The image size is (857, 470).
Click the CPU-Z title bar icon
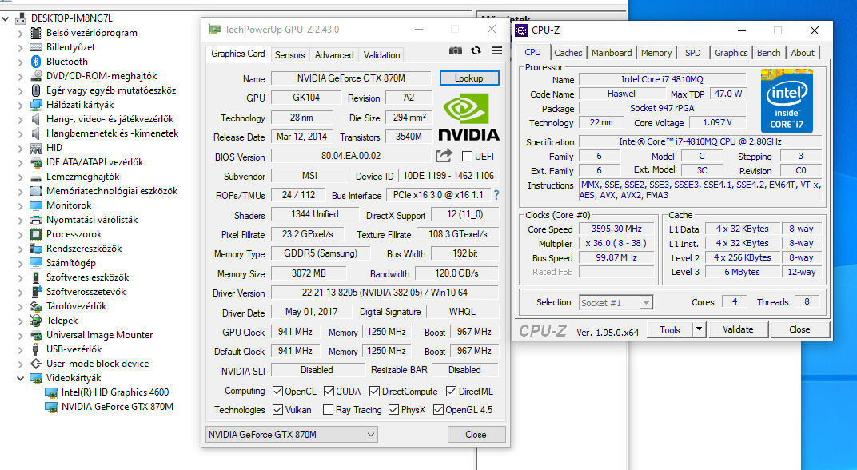click(521, 30)
